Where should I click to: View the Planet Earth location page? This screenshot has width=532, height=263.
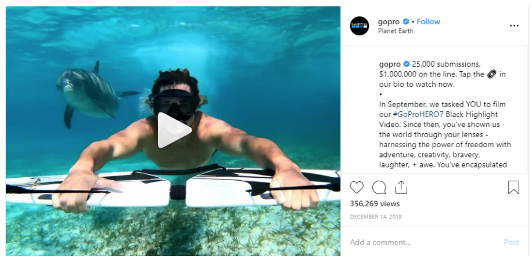(396, 31)
